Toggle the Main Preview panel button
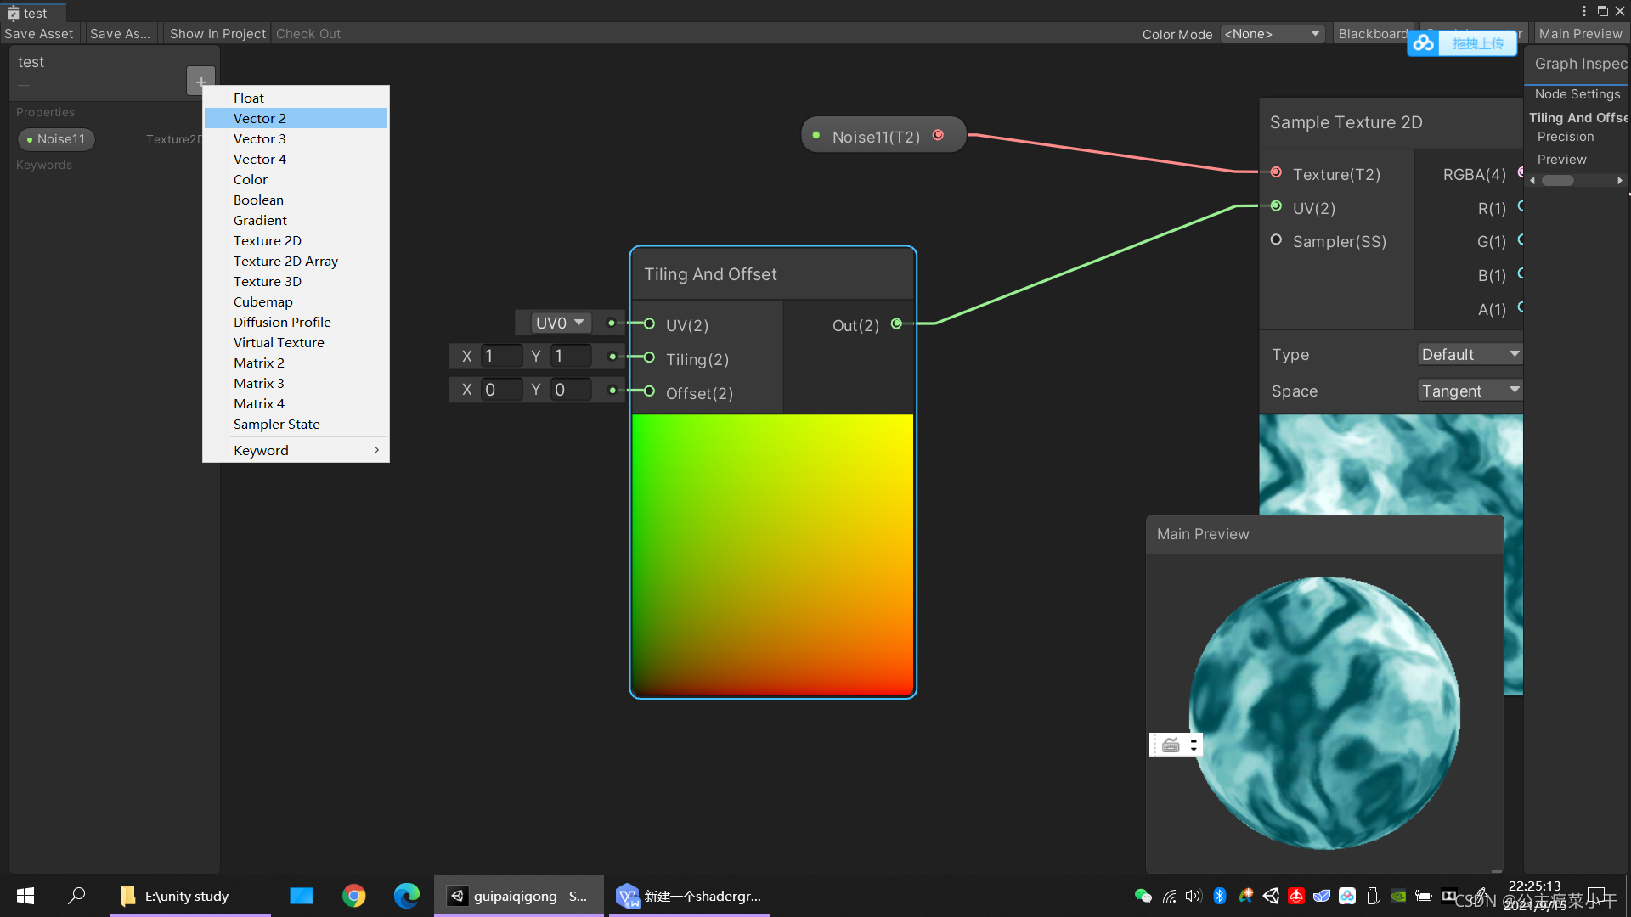 pyautogui.click(x=1580, y=34)
